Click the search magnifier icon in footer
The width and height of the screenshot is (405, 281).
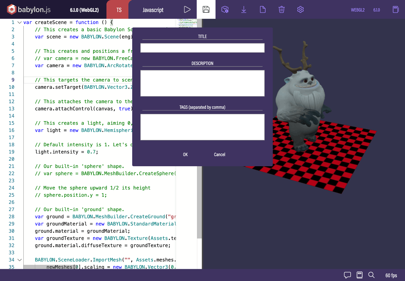click(371, 275)
